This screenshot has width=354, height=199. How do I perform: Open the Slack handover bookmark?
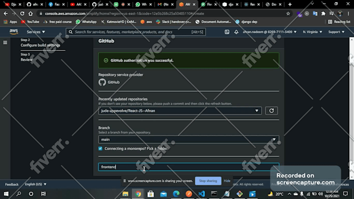(173, 22)
